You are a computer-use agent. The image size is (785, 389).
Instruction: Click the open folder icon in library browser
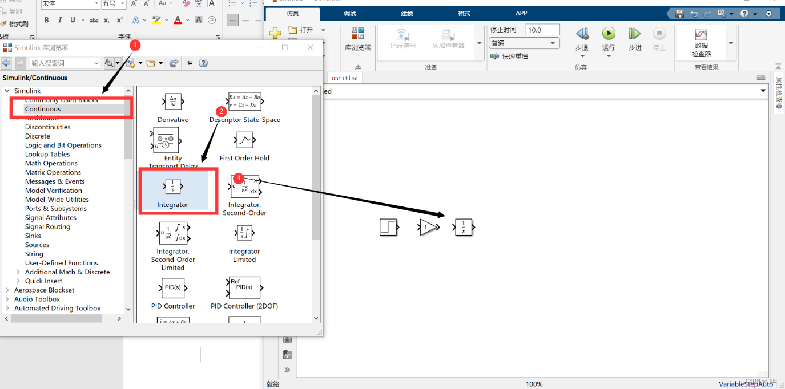(151, 63)
